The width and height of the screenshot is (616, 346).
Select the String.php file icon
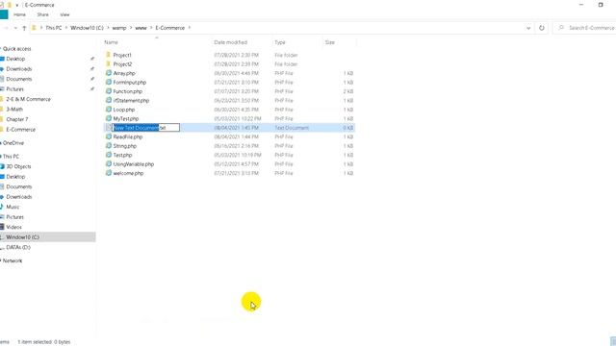109,145
